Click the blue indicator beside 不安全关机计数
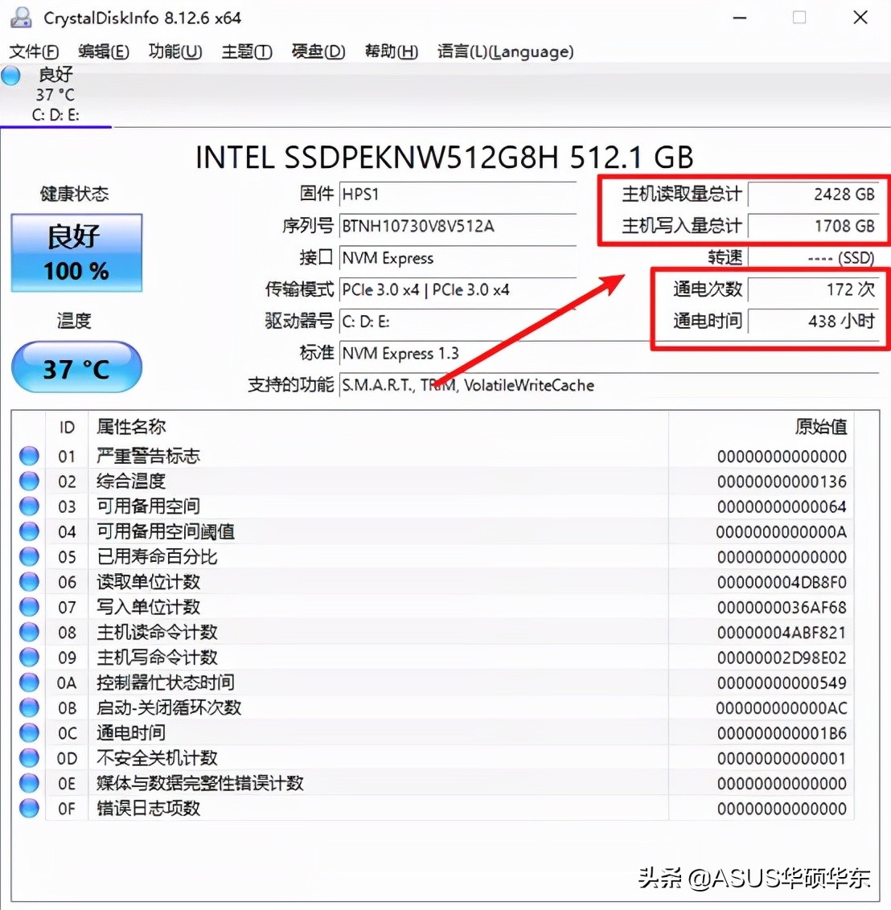Image resolution: width=891 pixels, height=910 pixels. [x=28, y=757]
